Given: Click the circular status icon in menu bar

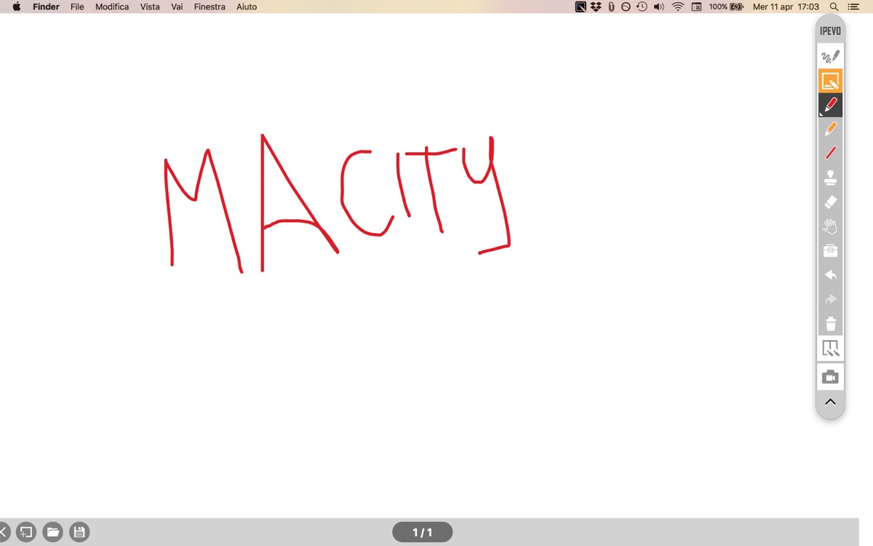Looking at the screenshot, I should coord(626,7).
